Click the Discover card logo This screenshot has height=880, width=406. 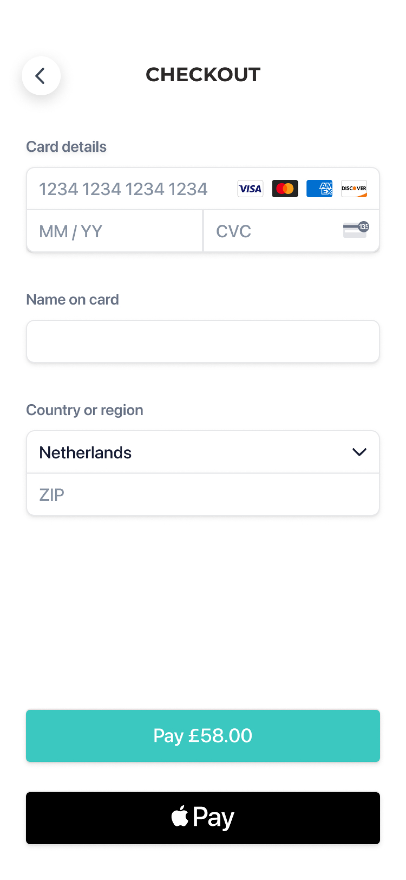354,189
